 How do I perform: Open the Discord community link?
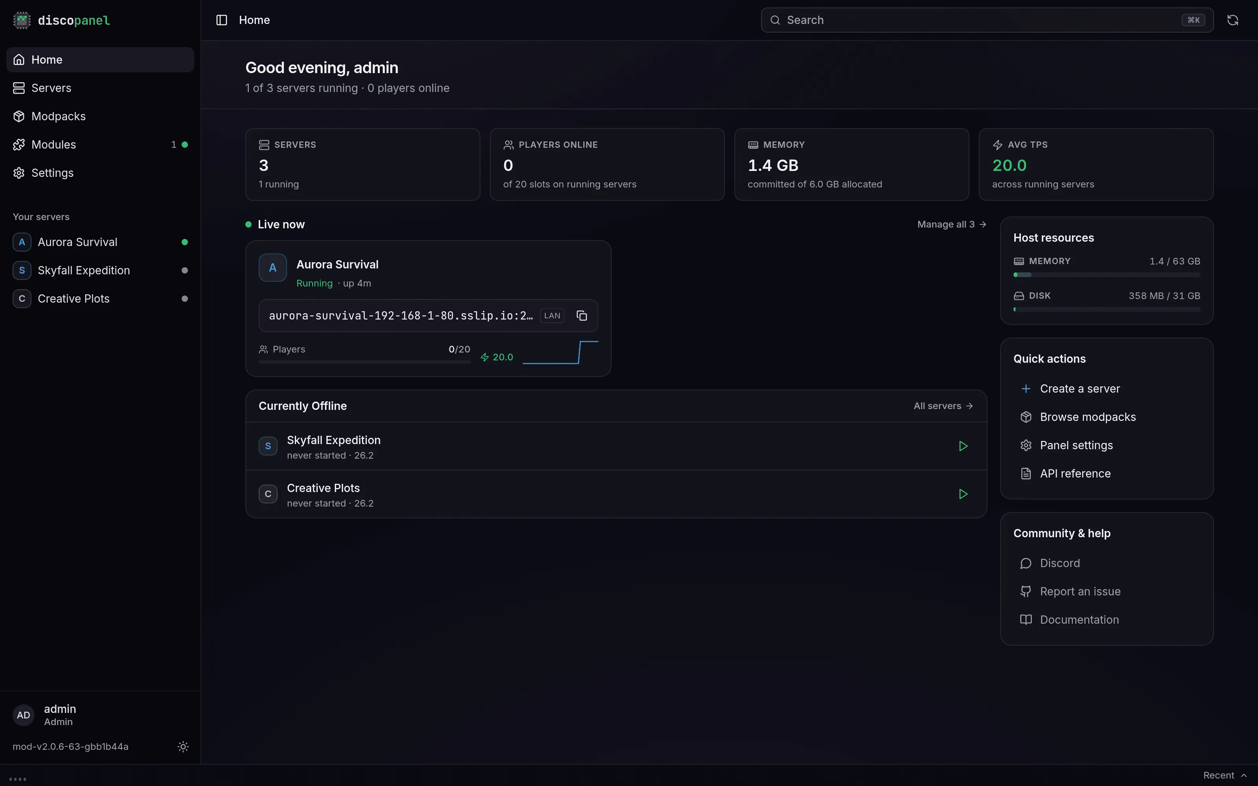tap(1106, 564)
